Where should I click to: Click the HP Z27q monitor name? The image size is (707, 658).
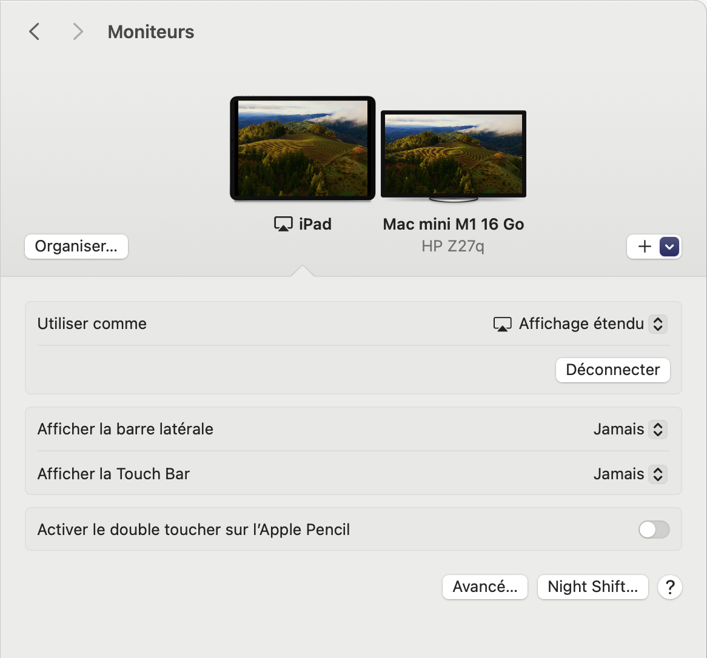pos(453,246)
